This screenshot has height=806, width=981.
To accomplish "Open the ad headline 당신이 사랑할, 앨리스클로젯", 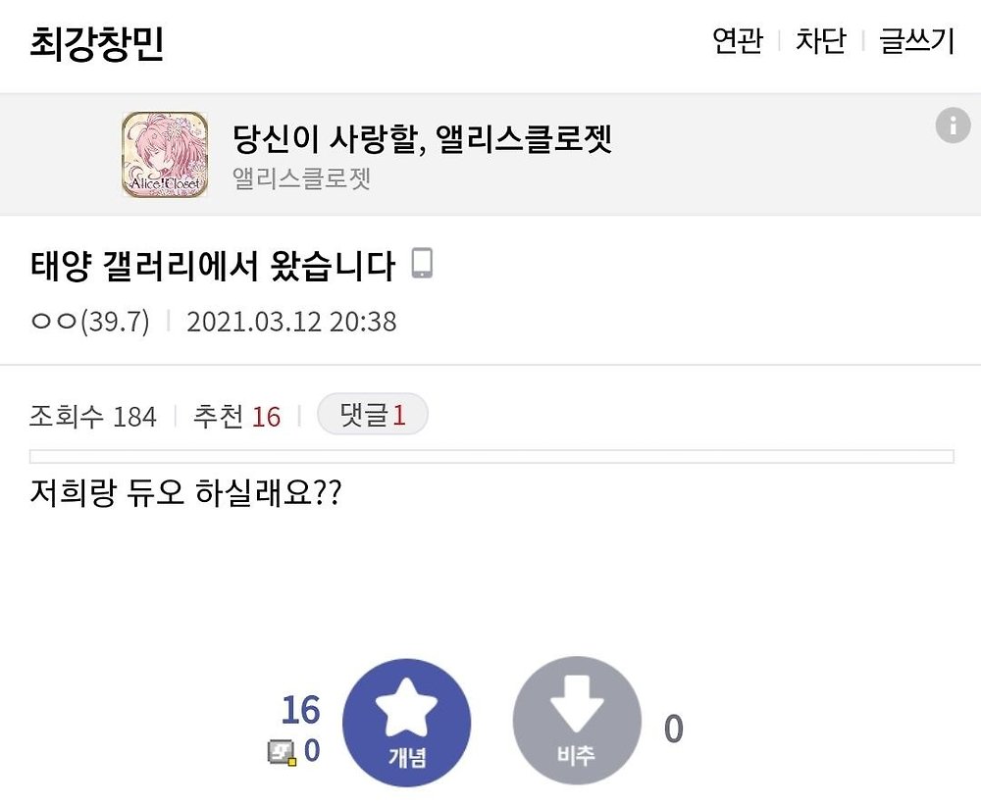I will 422,139.
